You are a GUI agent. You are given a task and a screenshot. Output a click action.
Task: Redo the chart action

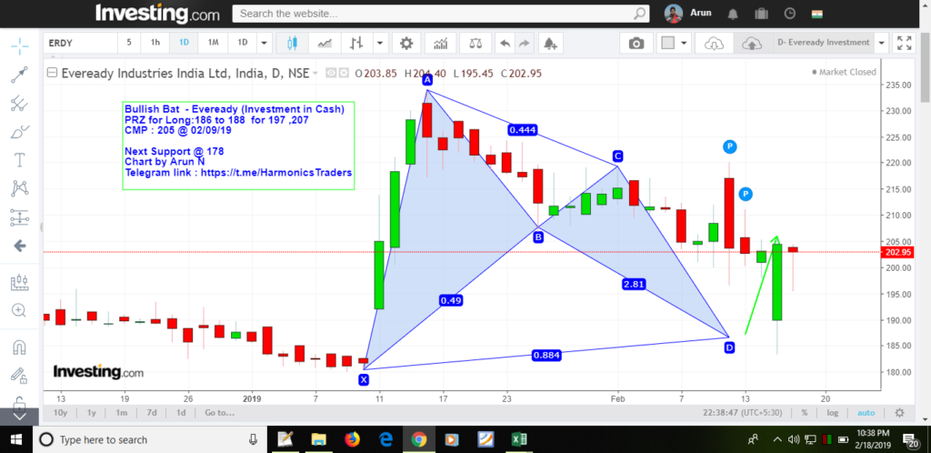point(524,43)
